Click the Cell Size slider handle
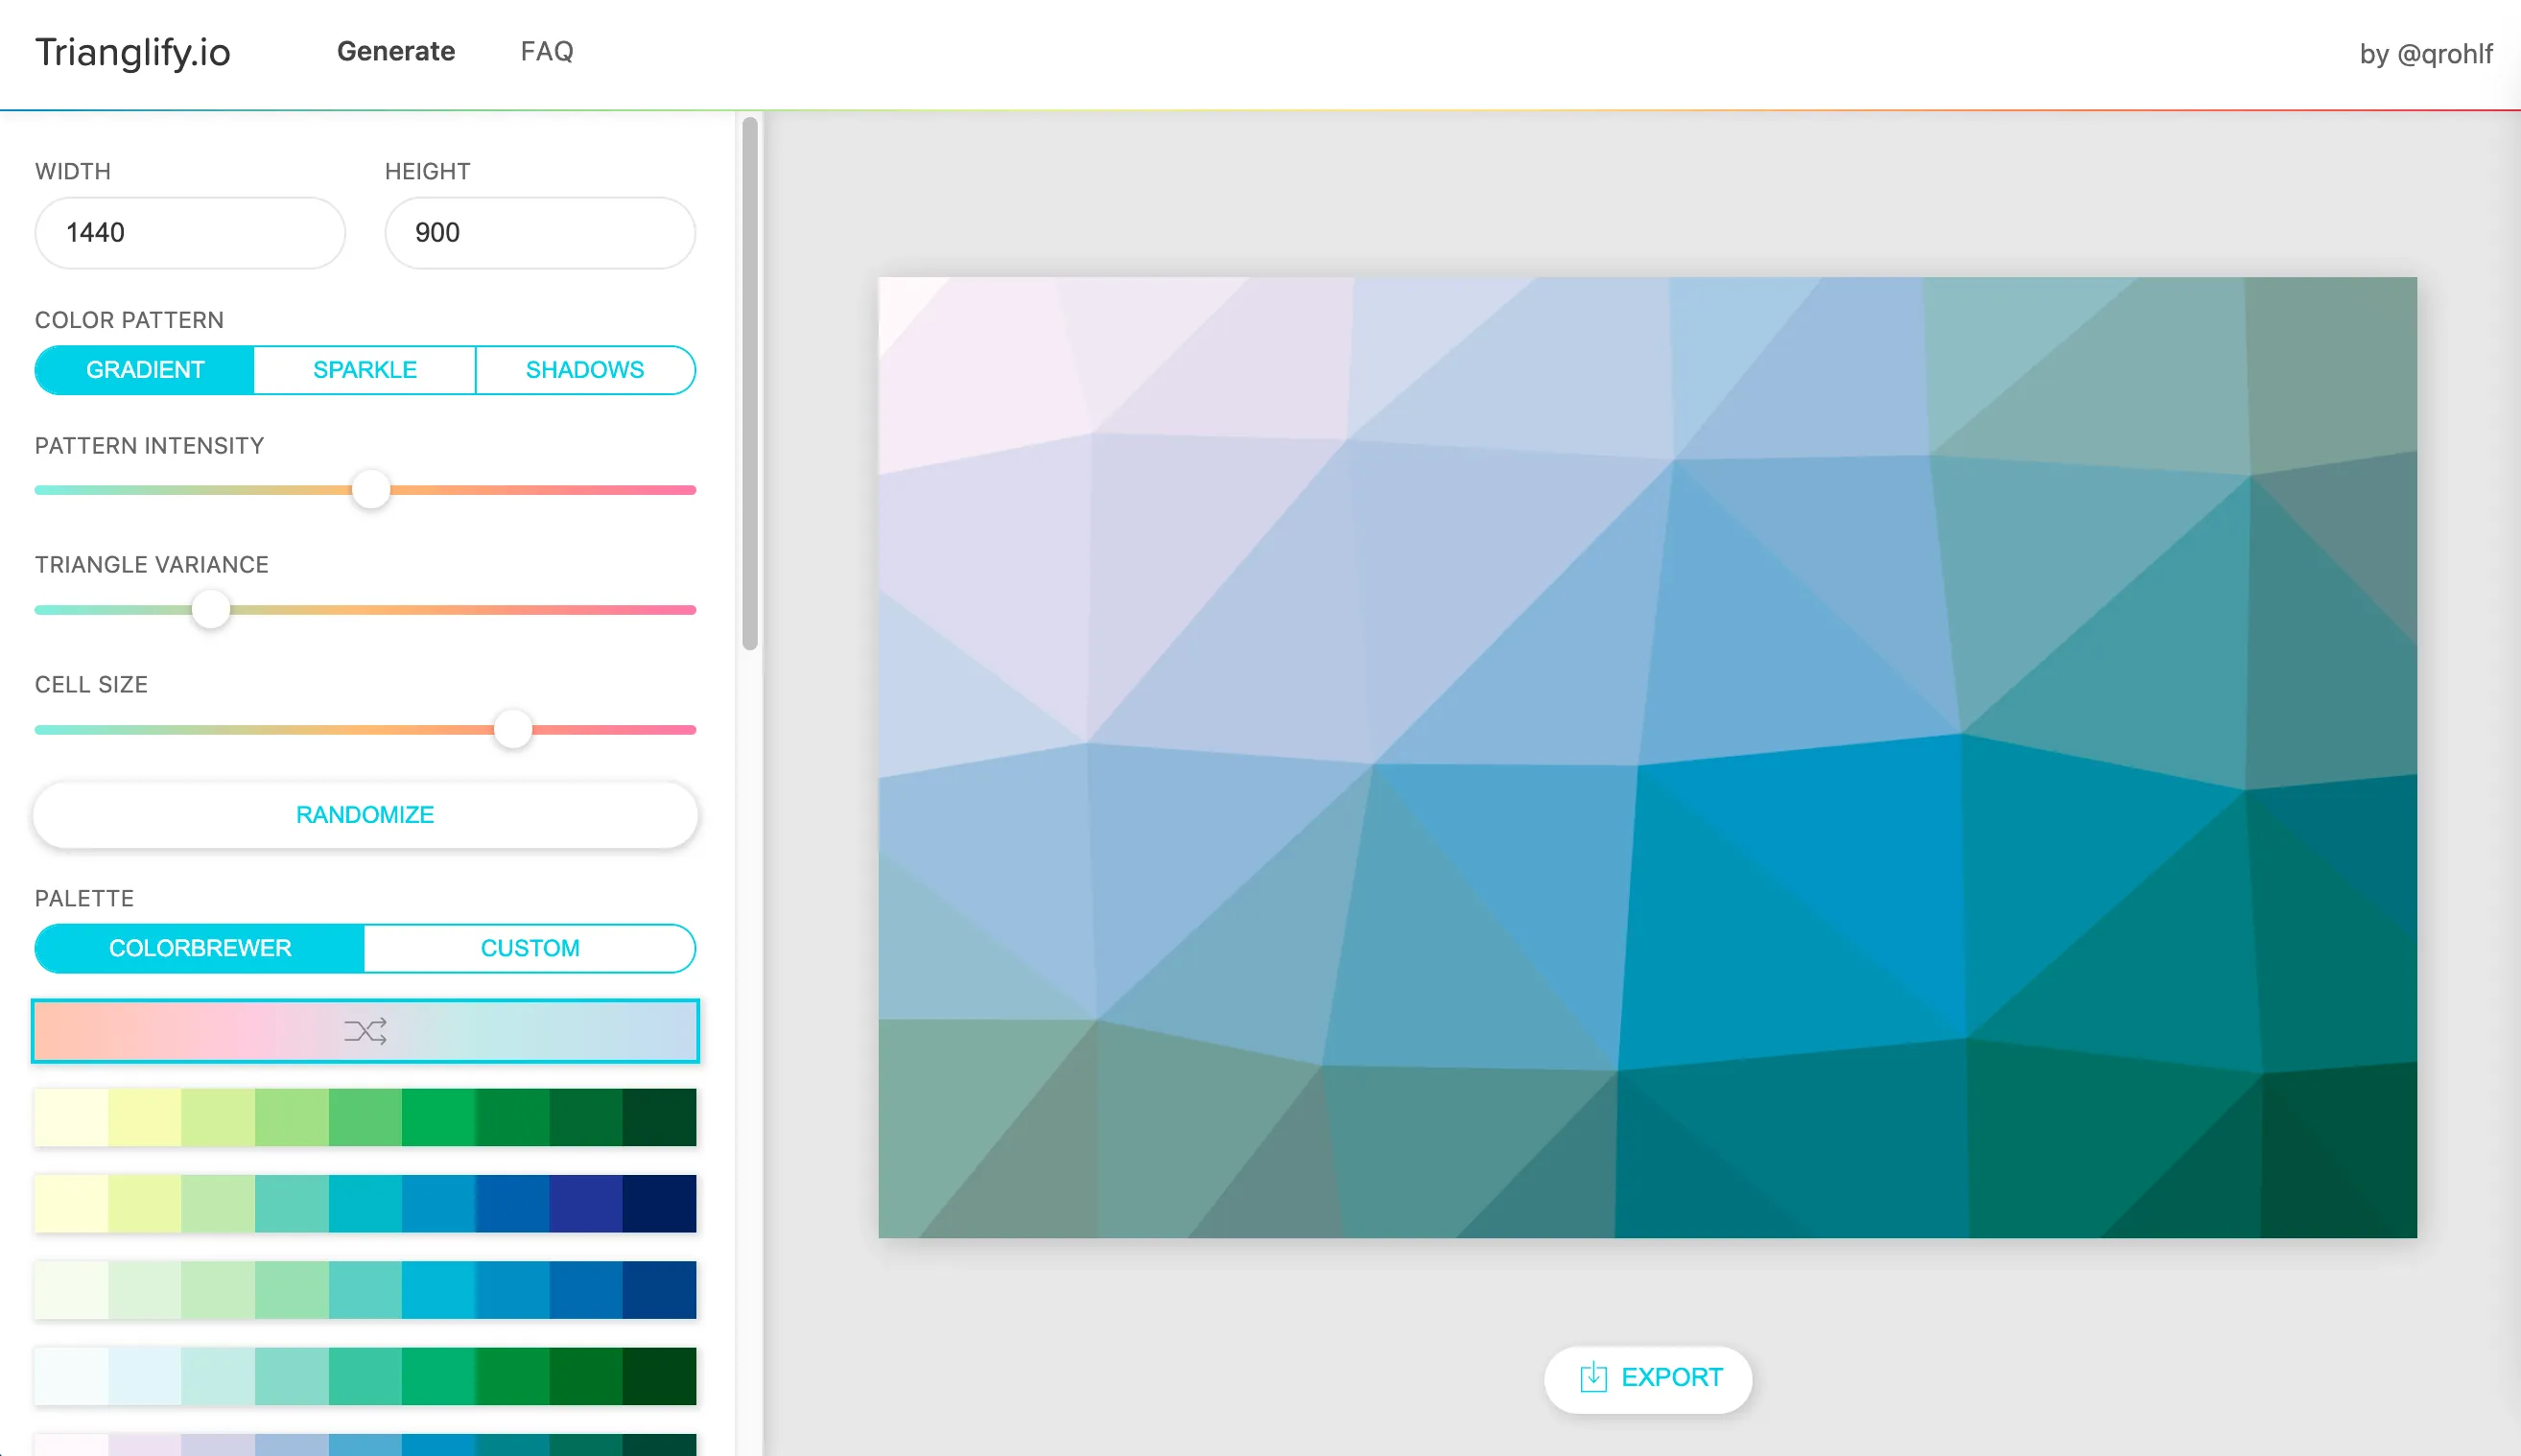Image resolution: width=2521 pixels, height=1456 pixels. tap(513, 729)
